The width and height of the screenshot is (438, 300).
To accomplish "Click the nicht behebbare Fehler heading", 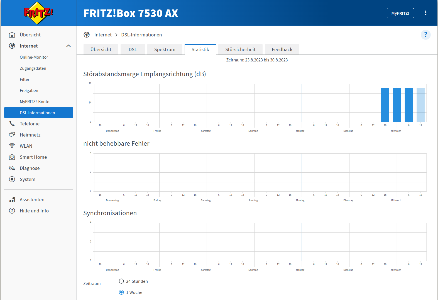I will coord(116,143).
